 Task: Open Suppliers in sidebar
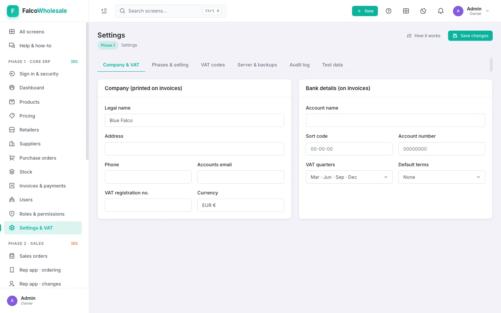pyautogui.click(x=43, y=144)
